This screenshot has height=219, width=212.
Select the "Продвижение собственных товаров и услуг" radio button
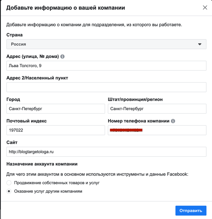(x=9, y=183)
